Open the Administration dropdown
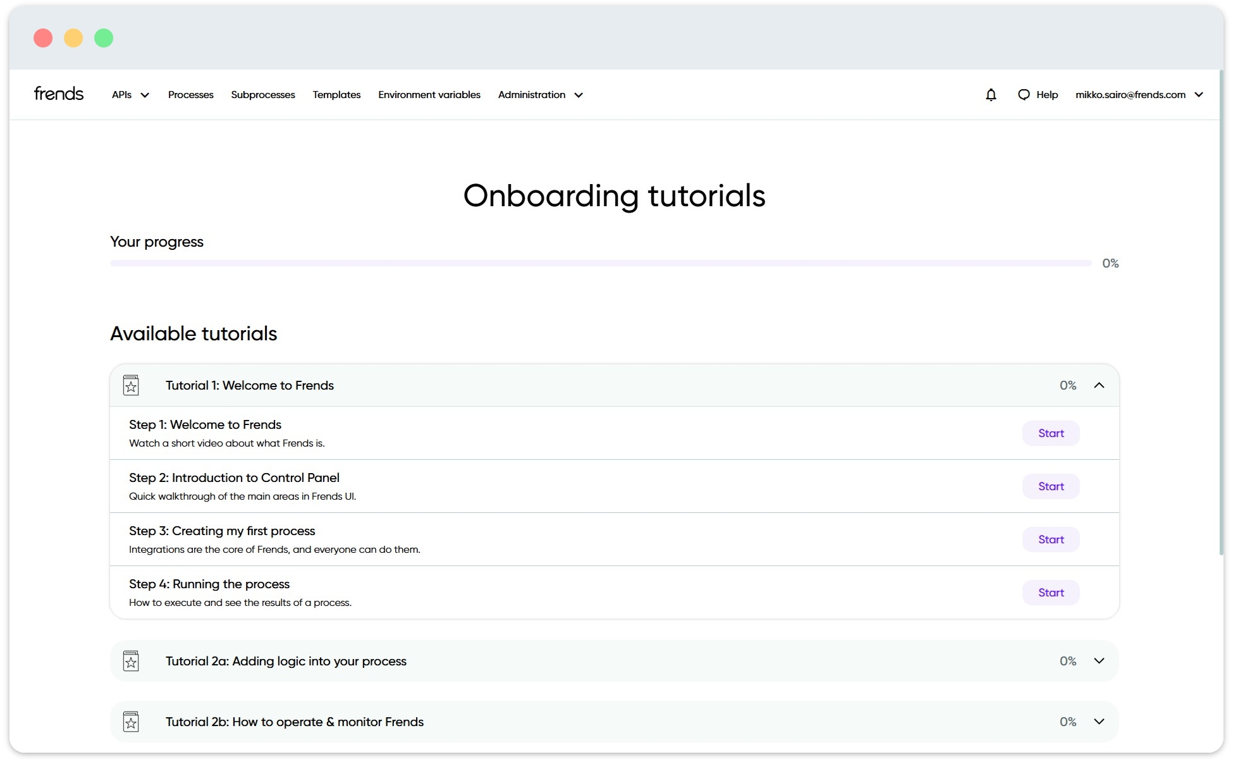Image resolution: width=1233 pixels, height=759 pixels. coord(540,94)
